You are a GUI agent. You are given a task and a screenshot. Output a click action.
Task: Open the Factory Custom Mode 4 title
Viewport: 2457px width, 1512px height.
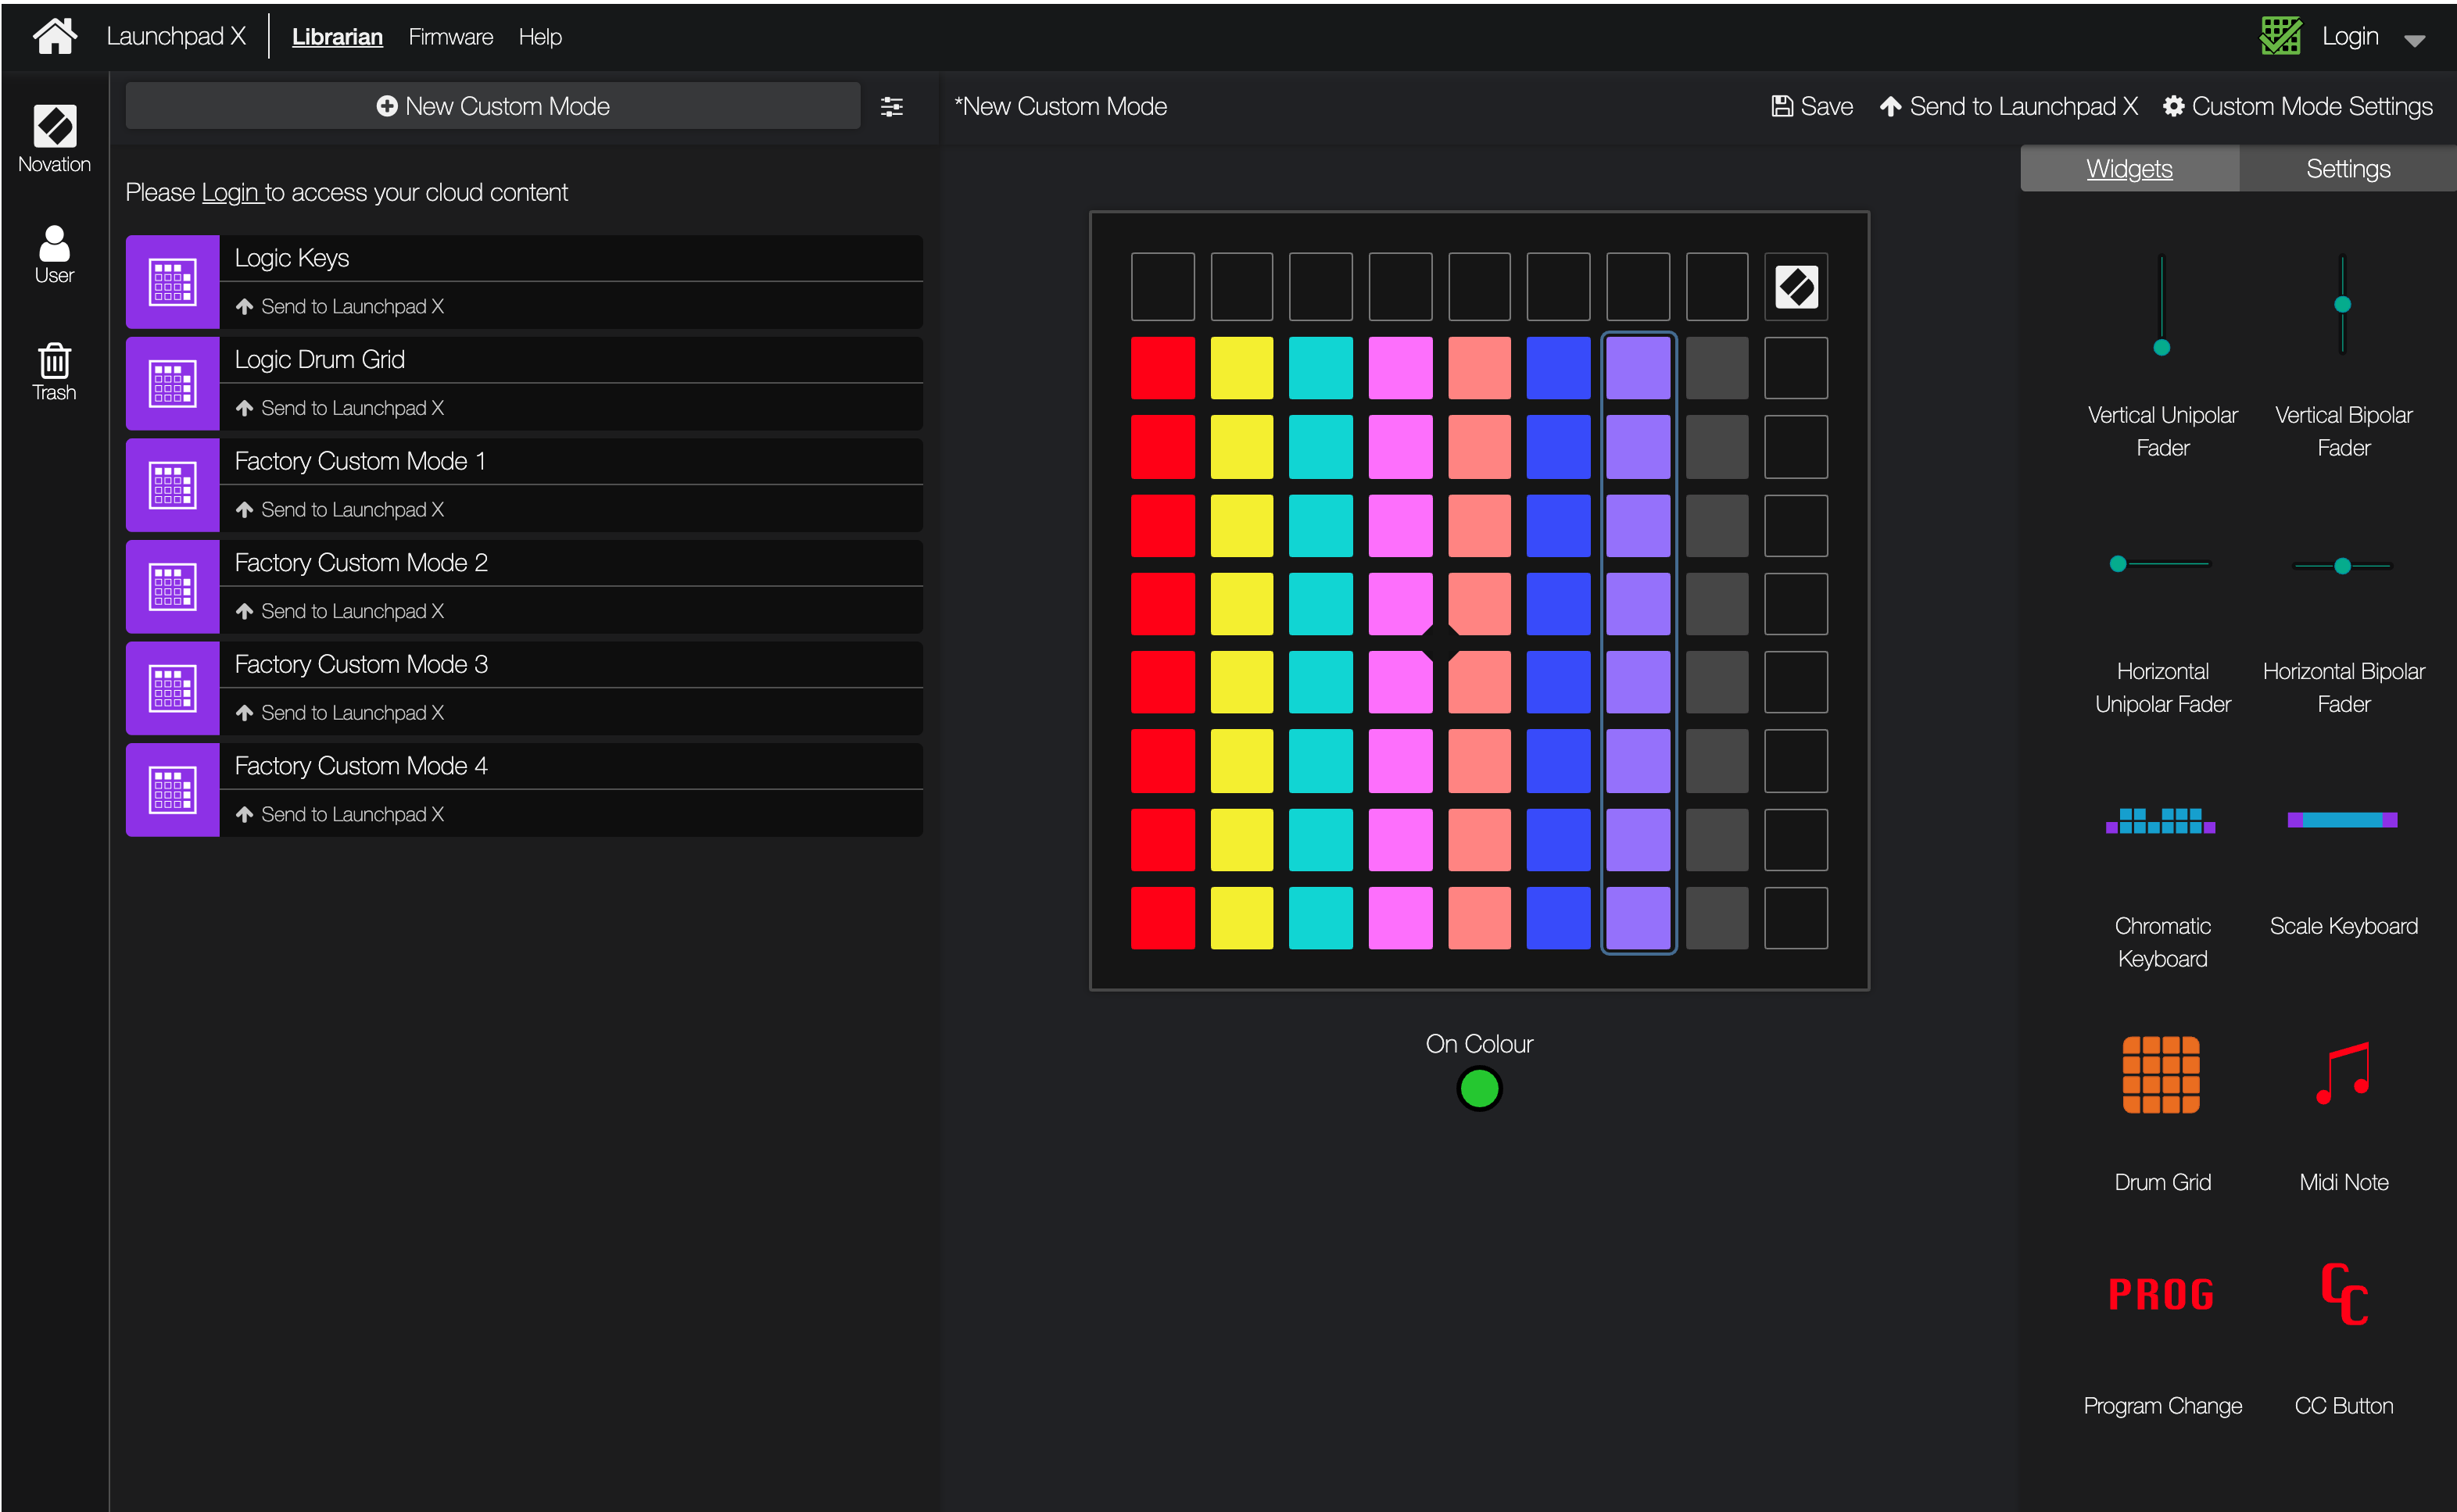tap(361, 766)
